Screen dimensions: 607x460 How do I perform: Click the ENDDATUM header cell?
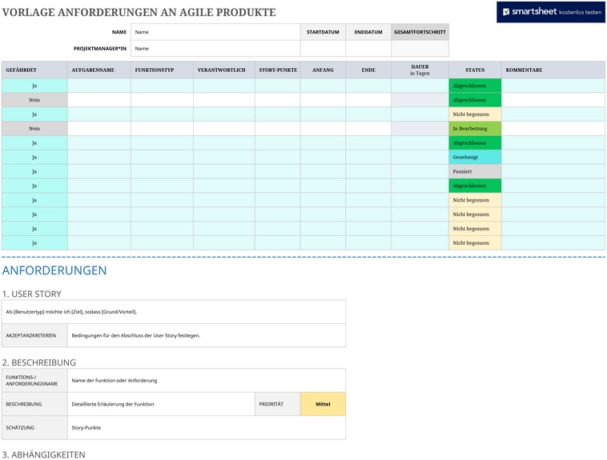tap(368, 32)
